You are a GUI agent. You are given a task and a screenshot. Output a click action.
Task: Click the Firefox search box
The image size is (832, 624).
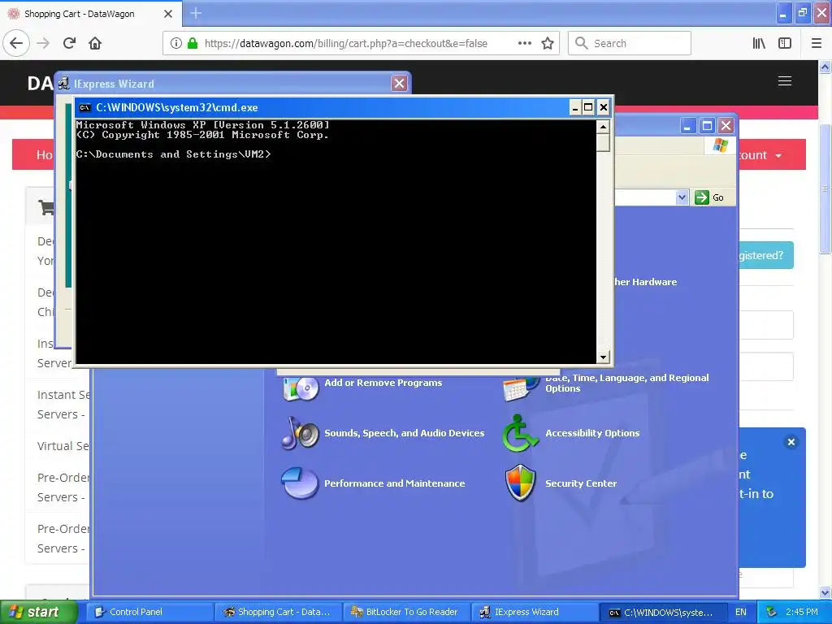click(630, 43)
